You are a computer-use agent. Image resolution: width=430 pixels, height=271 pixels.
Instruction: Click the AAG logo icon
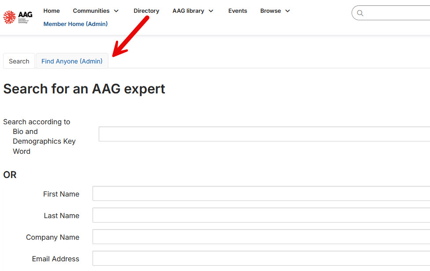coord(18,17)
